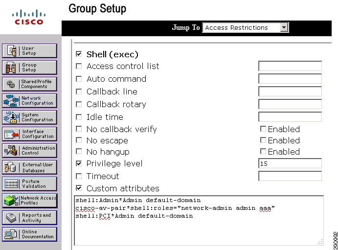
Task: Go to Network Configuration icon
Action: point(11,101)
